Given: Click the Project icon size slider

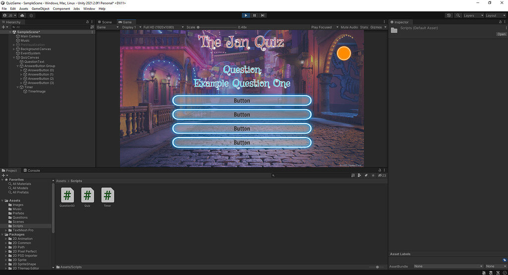Looking at the screenshot, I should (x=377, y=267).
